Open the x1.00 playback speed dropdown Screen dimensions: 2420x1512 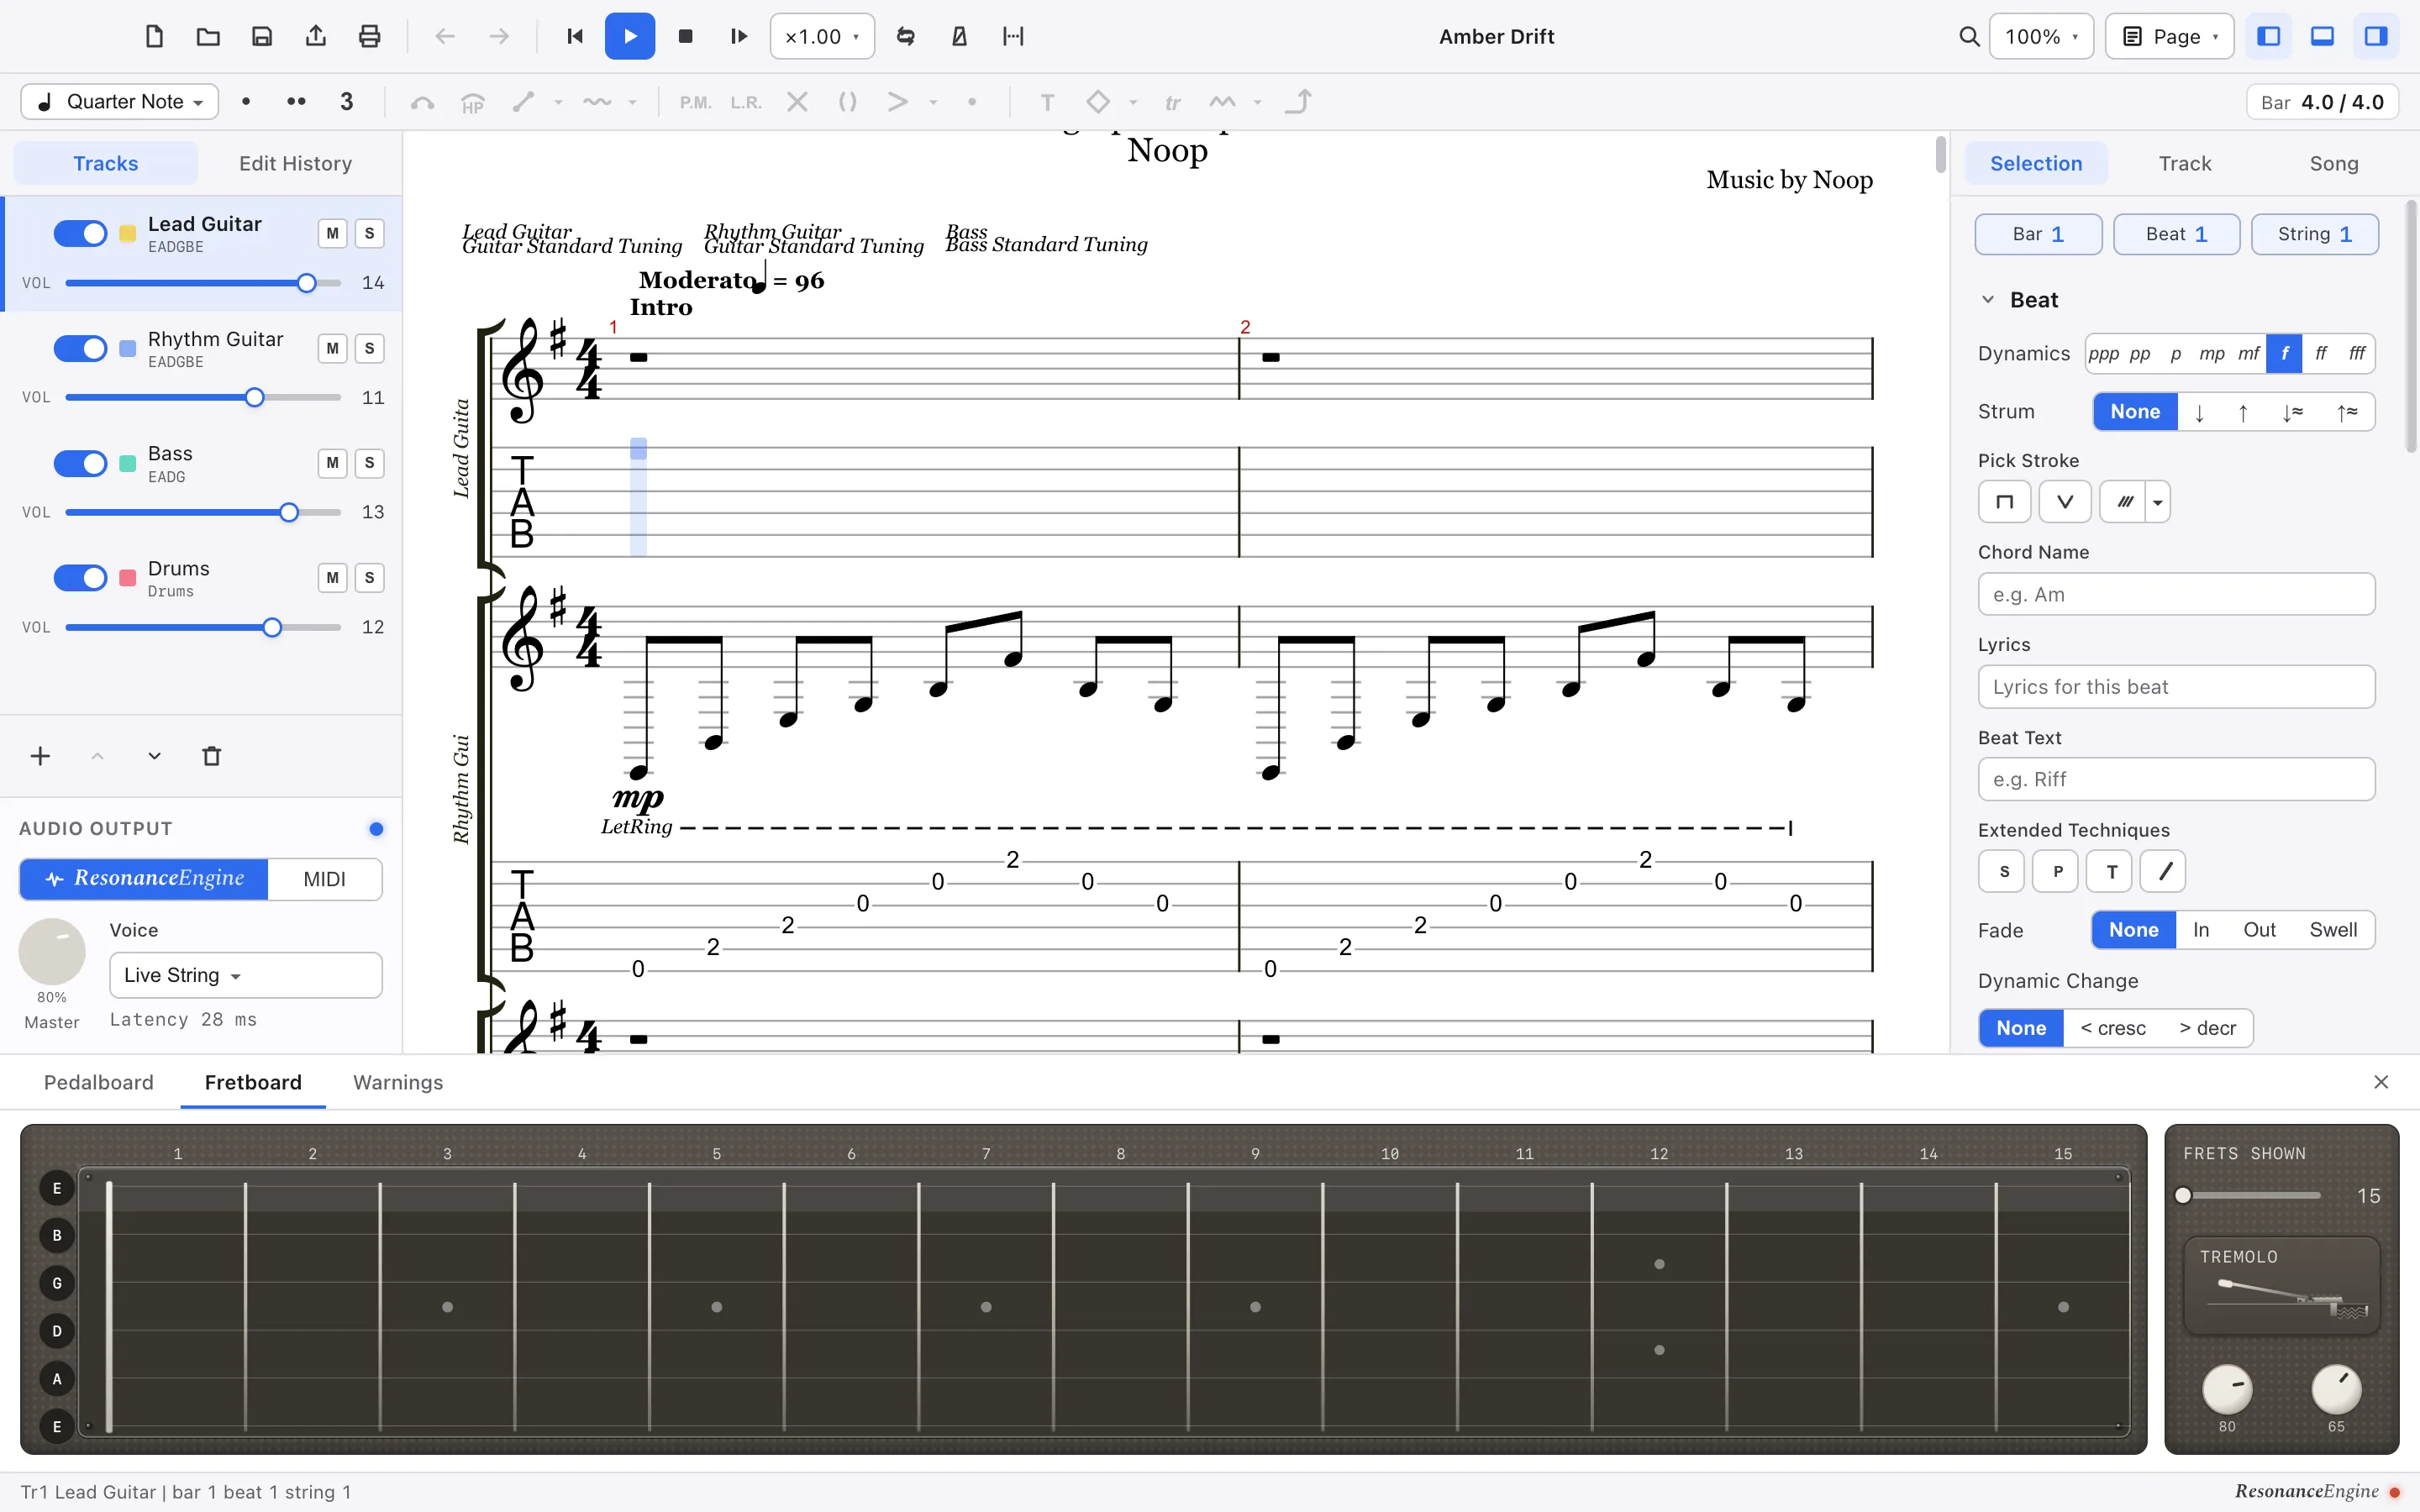point(822,37)
